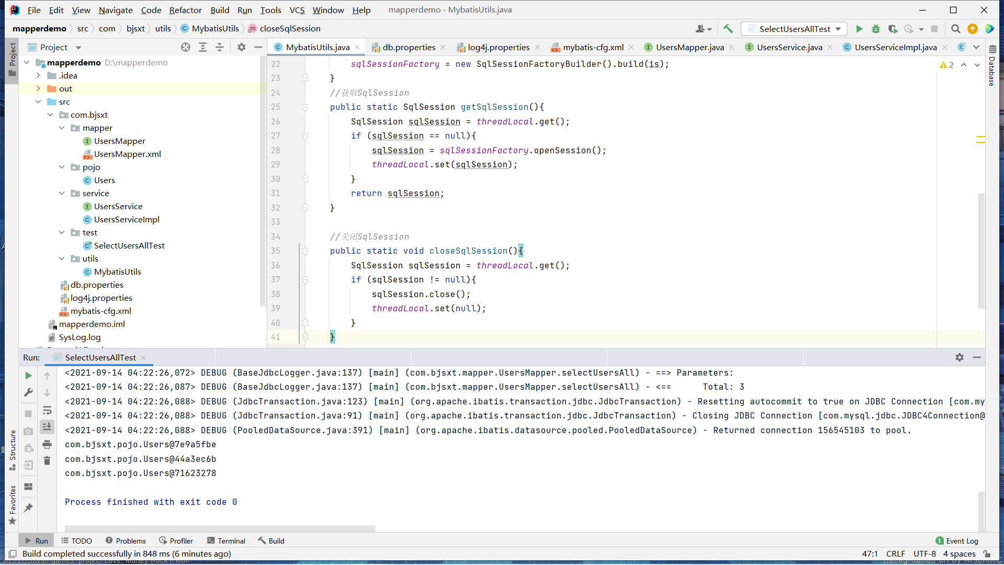The height and width of the screenshot is (565, 1004).
Task: Click the user account icon dropdown
Action: tap(704, 29)
